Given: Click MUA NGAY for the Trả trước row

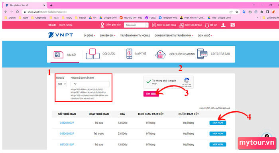Looking at the screenshot, I should [218, 134].
